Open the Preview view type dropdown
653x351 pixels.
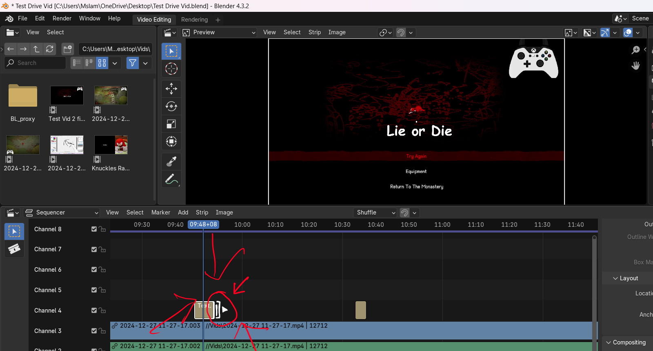click(x=219, y=33)
